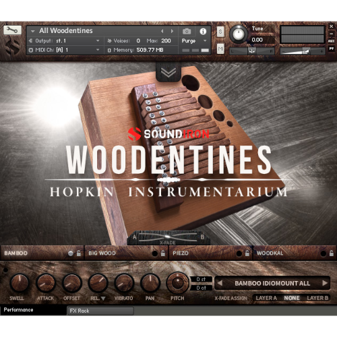Viewport: 337px width, 337px height.
Task: Open the MIDI Ch dropdown
Action: [x=98, y=50]
